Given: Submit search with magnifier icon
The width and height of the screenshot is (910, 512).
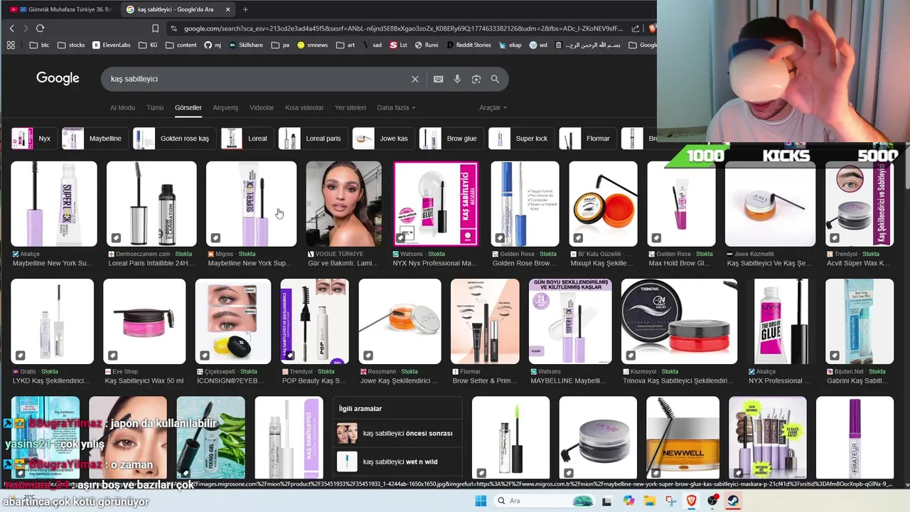Looking at the screenshot, I should pyautogui.click(x=495, y=79).
